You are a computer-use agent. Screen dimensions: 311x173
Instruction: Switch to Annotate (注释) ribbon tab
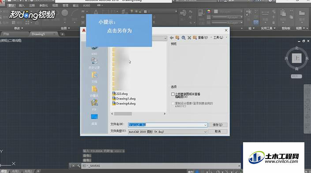click(32, 6)
